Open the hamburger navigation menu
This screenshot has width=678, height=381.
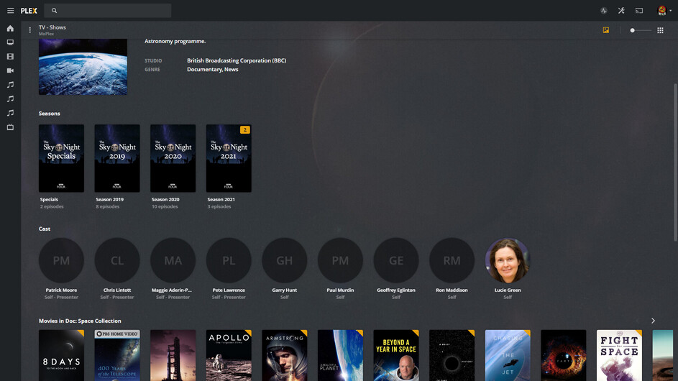(x=10, y=10)
